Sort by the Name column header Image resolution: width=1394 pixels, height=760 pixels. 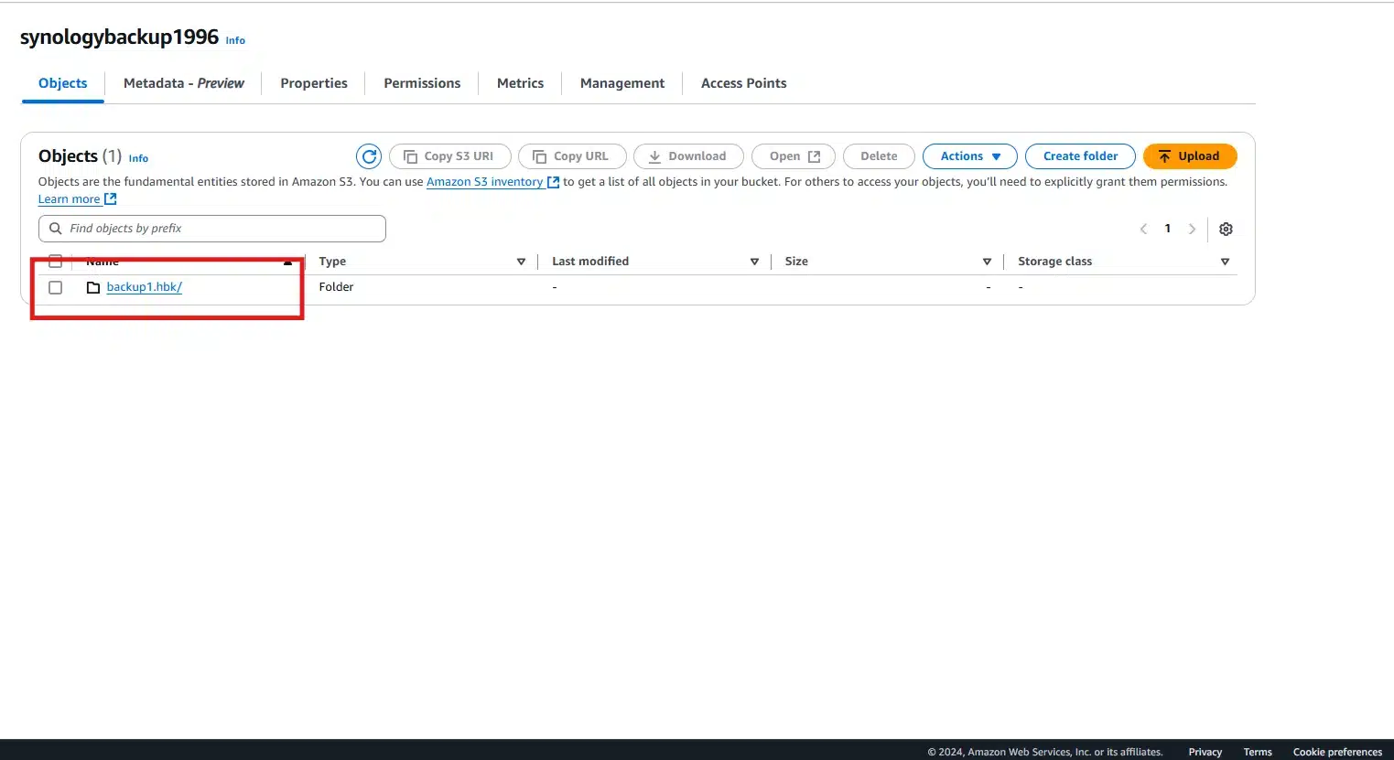[102, 261]
